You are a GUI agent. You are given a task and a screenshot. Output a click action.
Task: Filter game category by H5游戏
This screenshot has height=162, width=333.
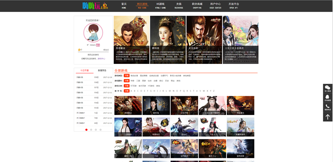click(151, 86)
